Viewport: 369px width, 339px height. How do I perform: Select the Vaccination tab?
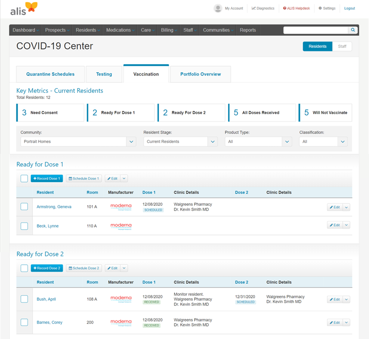[x=146, y=74]
